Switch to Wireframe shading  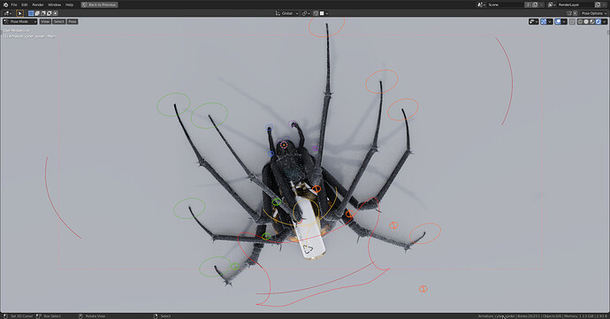point(580,22)
